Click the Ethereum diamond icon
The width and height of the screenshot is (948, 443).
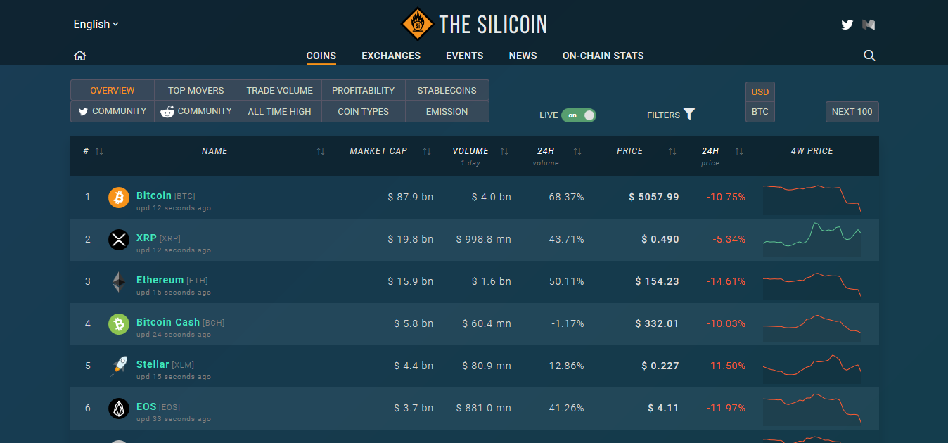(x=119, y=282)
